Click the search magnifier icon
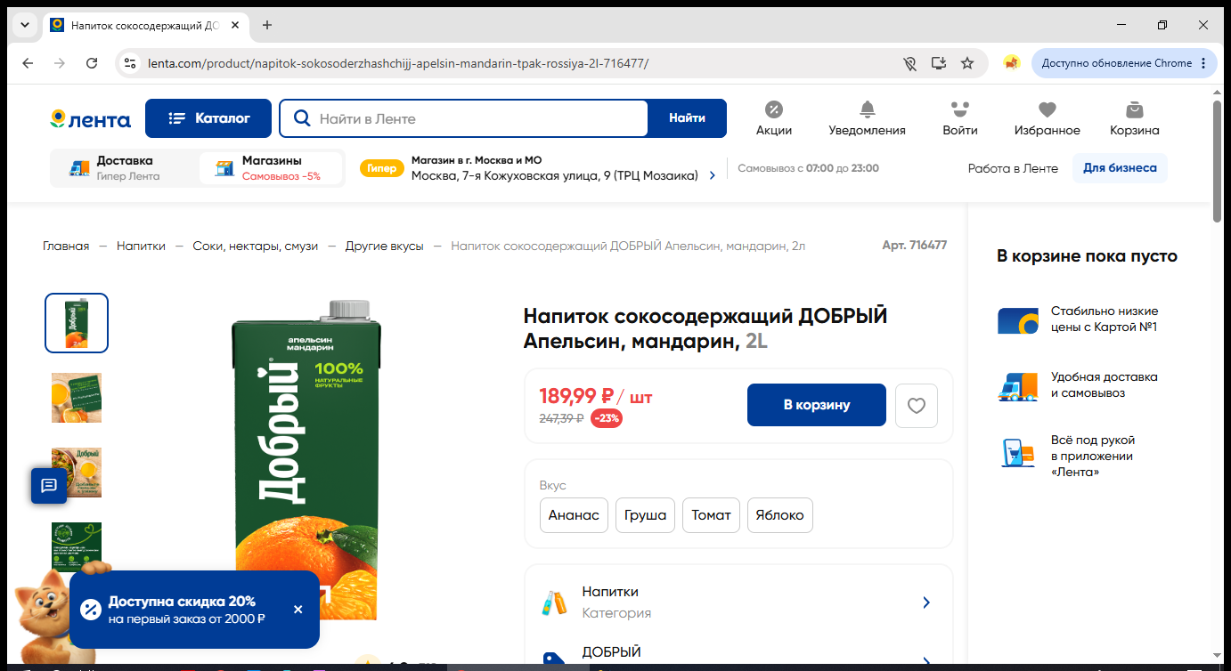1231x671 pixels. coord(302,118)
